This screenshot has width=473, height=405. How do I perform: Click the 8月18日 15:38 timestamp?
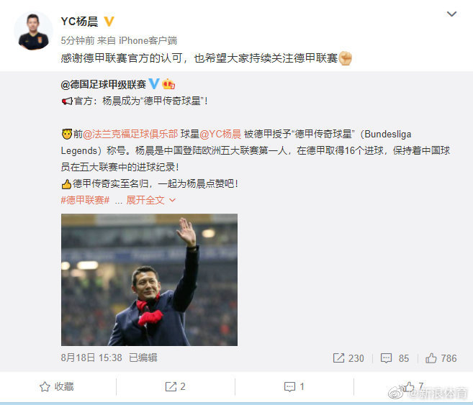tap(91, 358)
